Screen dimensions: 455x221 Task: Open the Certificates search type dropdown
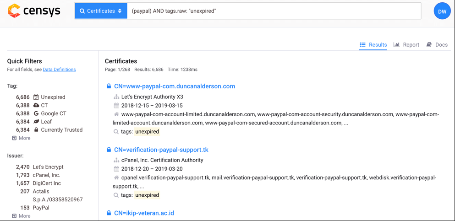coord(101,11)
